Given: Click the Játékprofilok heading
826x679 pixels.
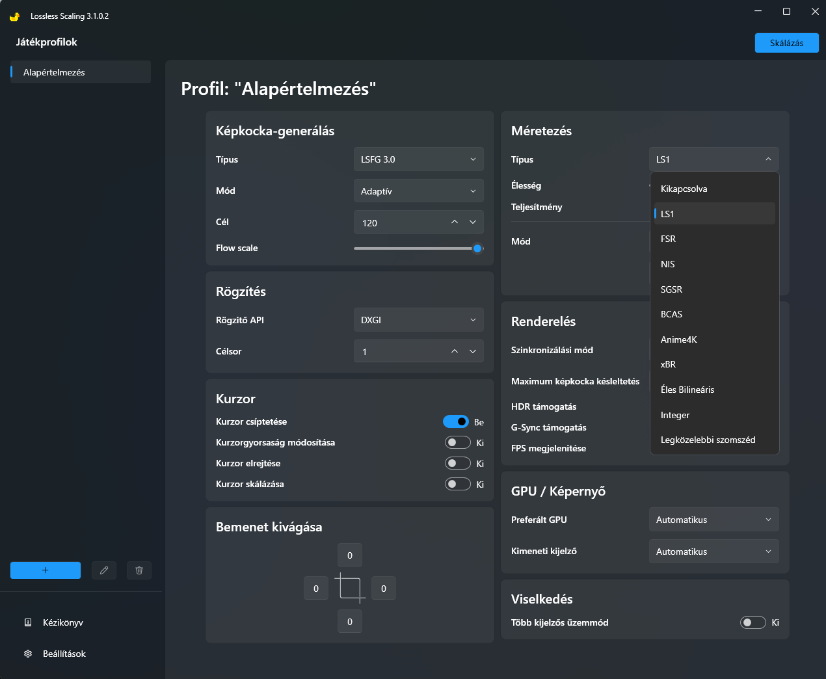Looking at the screenshot, I should click(x=47, y=42).
